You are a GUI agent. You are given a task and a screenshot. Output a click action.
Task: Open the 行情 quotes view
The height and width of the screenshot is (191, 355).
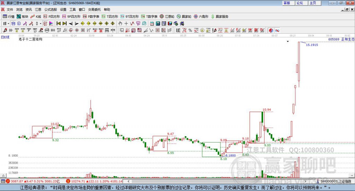click(x=9, y=17)
